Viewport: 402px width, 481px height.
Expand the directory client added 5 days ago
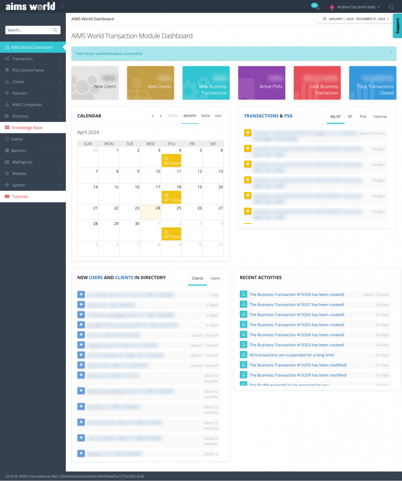pos(81,304)
